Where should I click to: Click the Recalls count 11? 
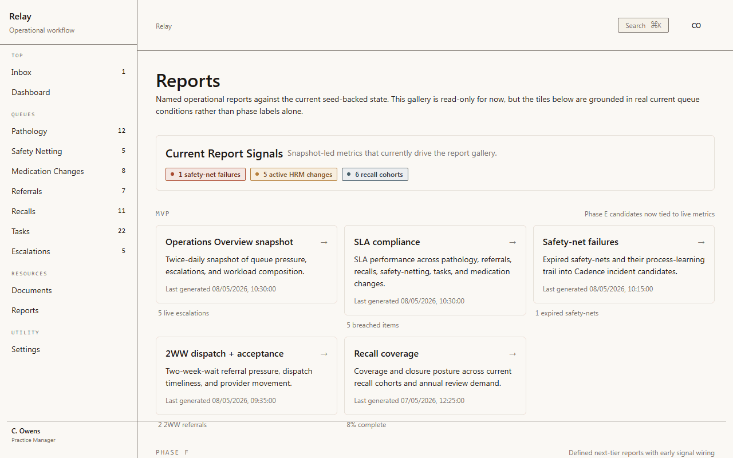[121, 211]
